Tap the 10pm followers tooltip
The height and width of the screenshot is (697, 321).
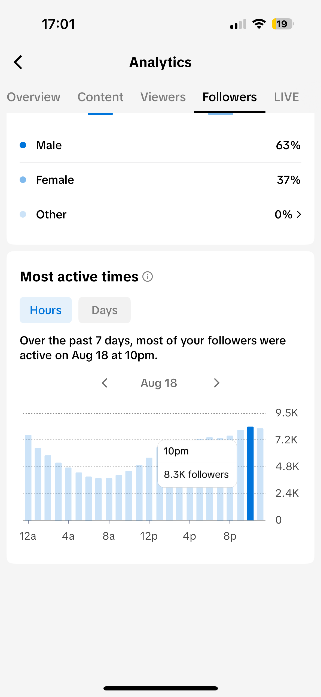click(197, 464)
